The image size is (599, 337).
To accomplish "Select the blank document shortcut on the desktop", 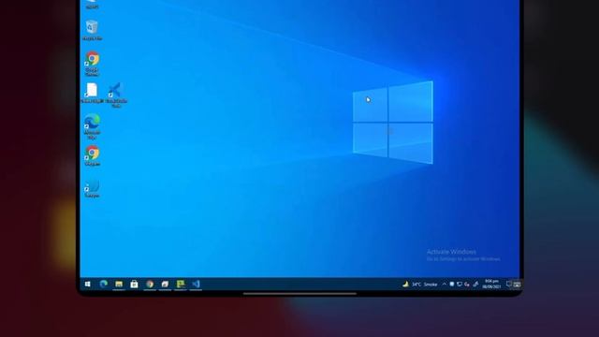I will [x=92, y=93].
